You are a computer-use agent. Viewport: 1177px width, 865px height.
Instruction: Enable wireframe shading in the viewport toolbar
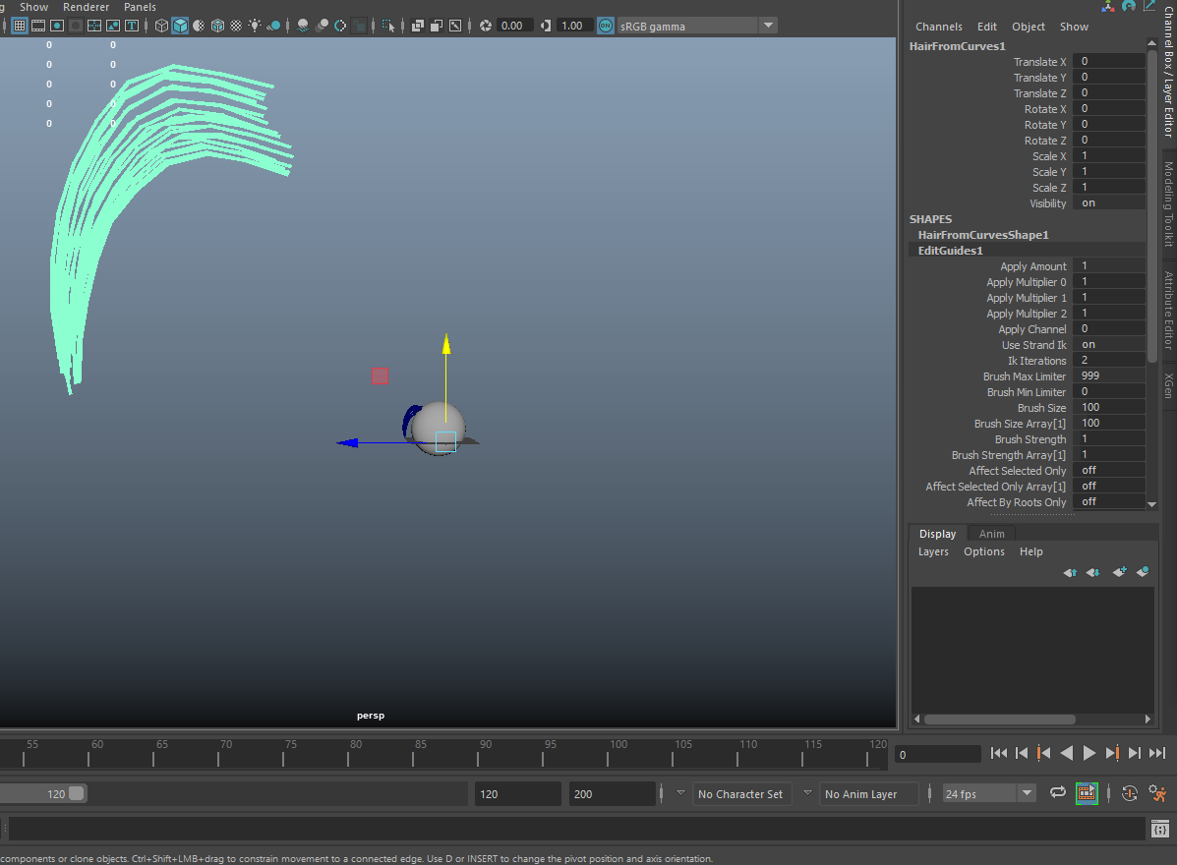(x=162, y=26)
